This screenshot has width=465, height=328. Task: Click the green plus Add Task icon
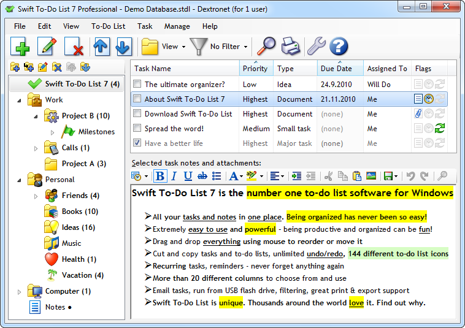tap(20, 47)
